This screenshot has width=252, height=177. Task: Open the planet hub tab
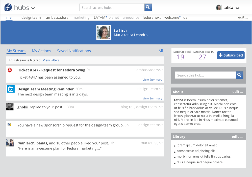114,17
